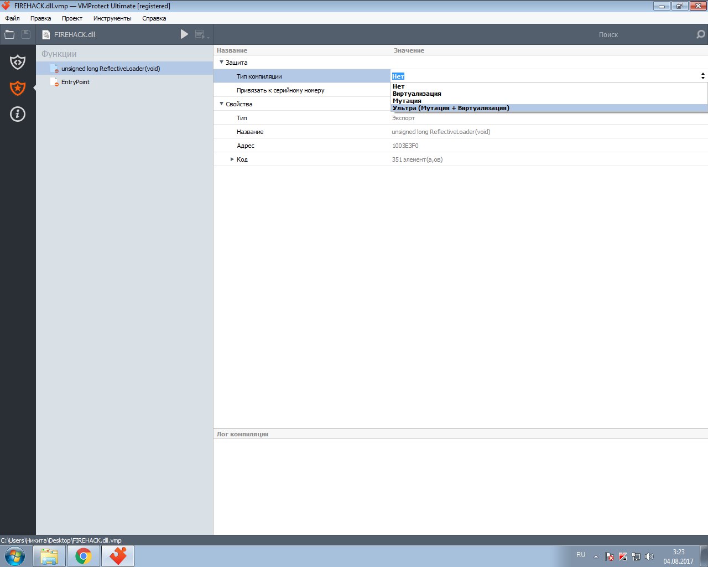Collapse the Свойства section

click(221, 104)
